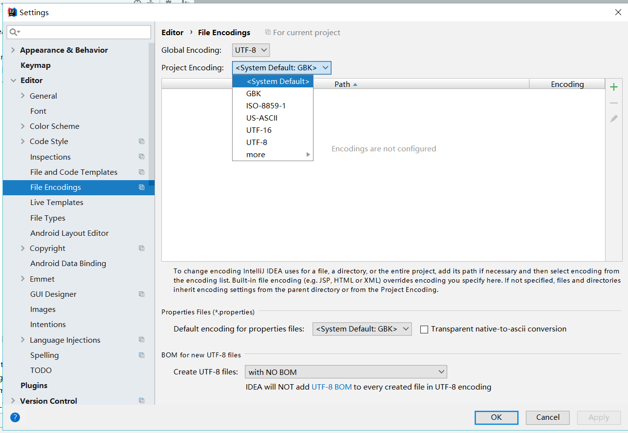Click project-level icon beside File and Code Templates
The image size is (628, 433).
click(x=141, y=172)
